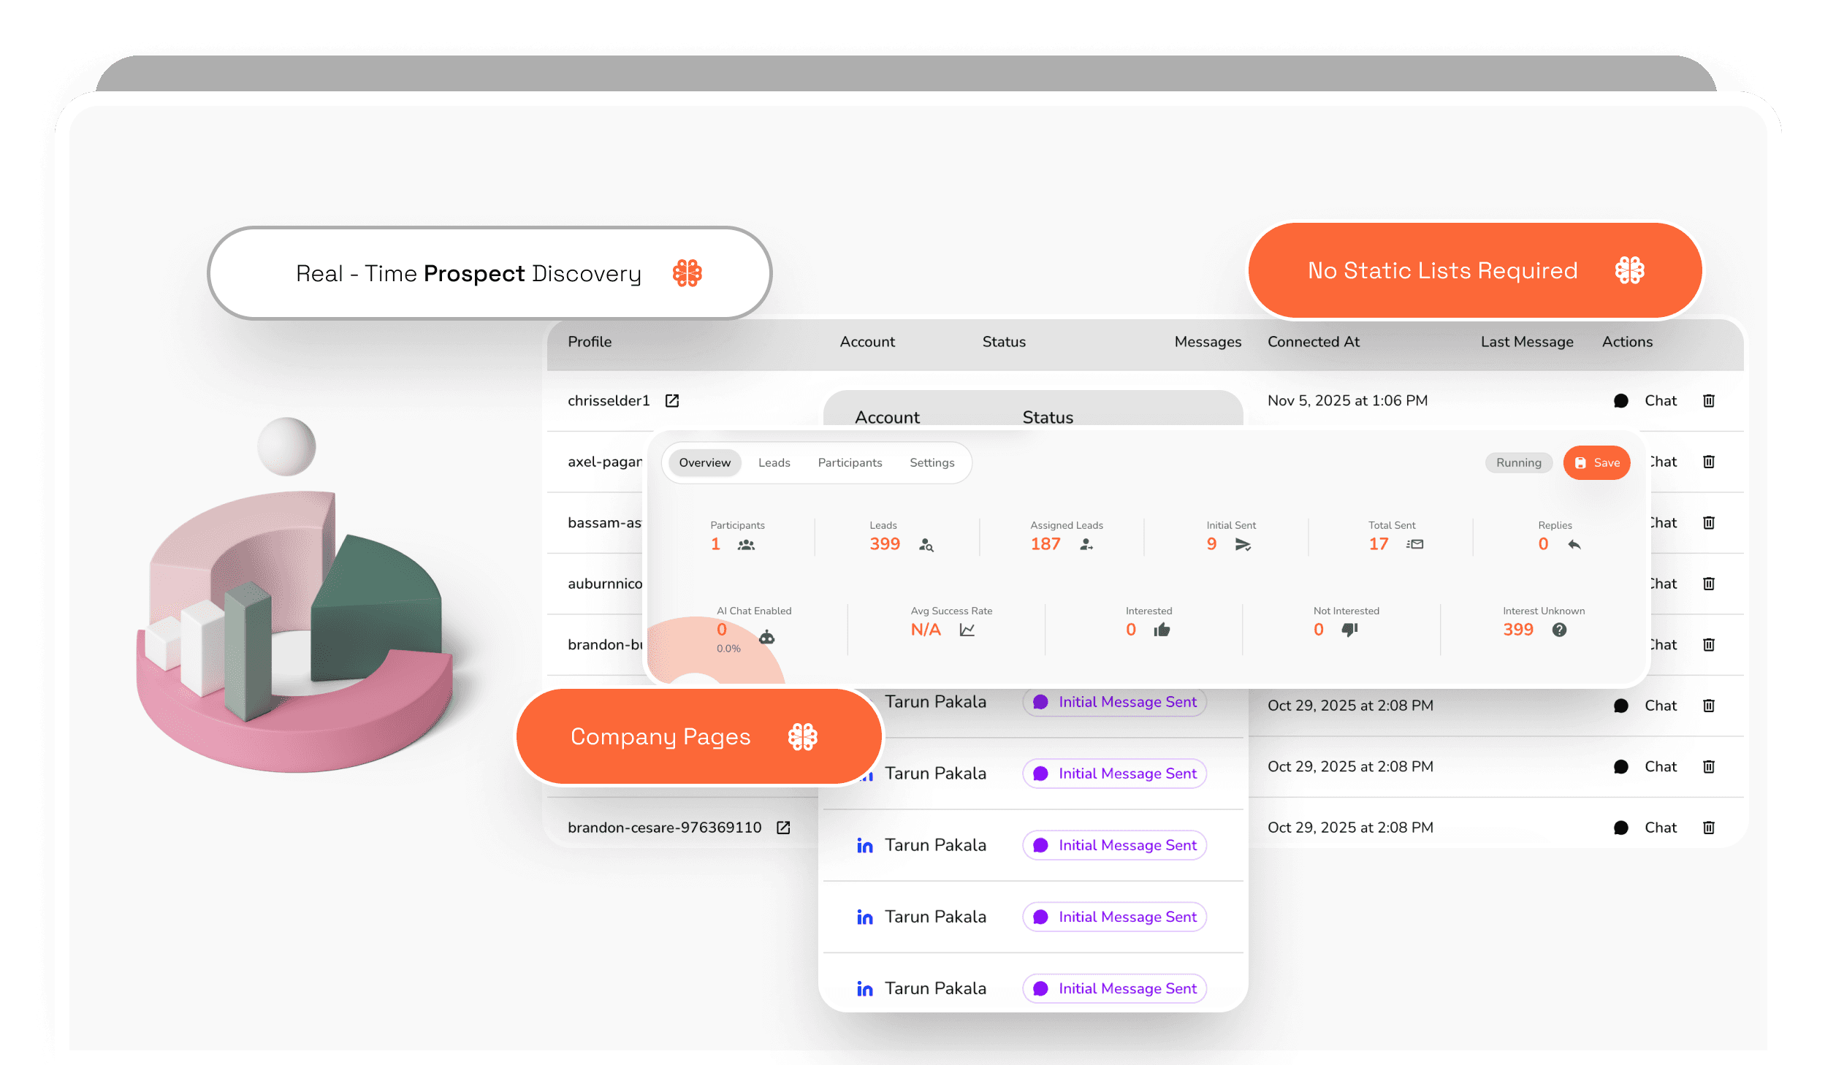Click chat bubble icon in chrisselder1 row

(x=1620, y=400)
